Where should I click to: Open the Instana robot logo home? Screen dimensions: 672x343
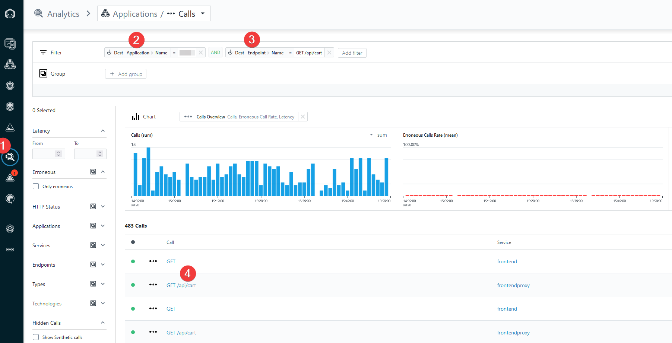[x=10, y=14]
